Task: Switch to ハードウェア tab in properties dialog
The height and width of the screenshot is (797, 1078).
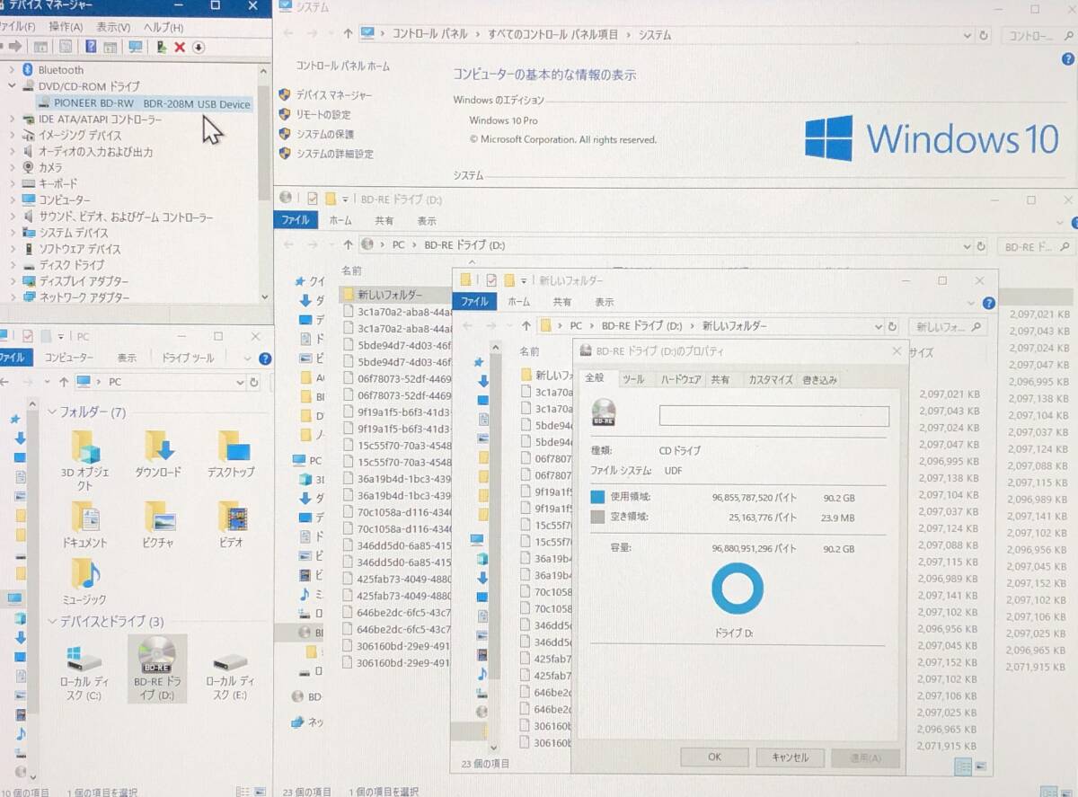Action: tap(681, 379)
